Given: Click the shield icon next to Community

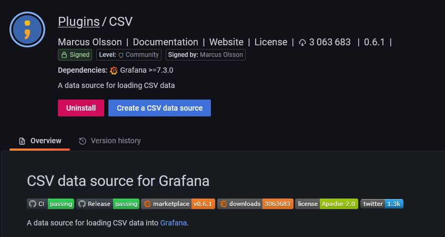Looking at the screenshot, I should [x=121, y=55].
